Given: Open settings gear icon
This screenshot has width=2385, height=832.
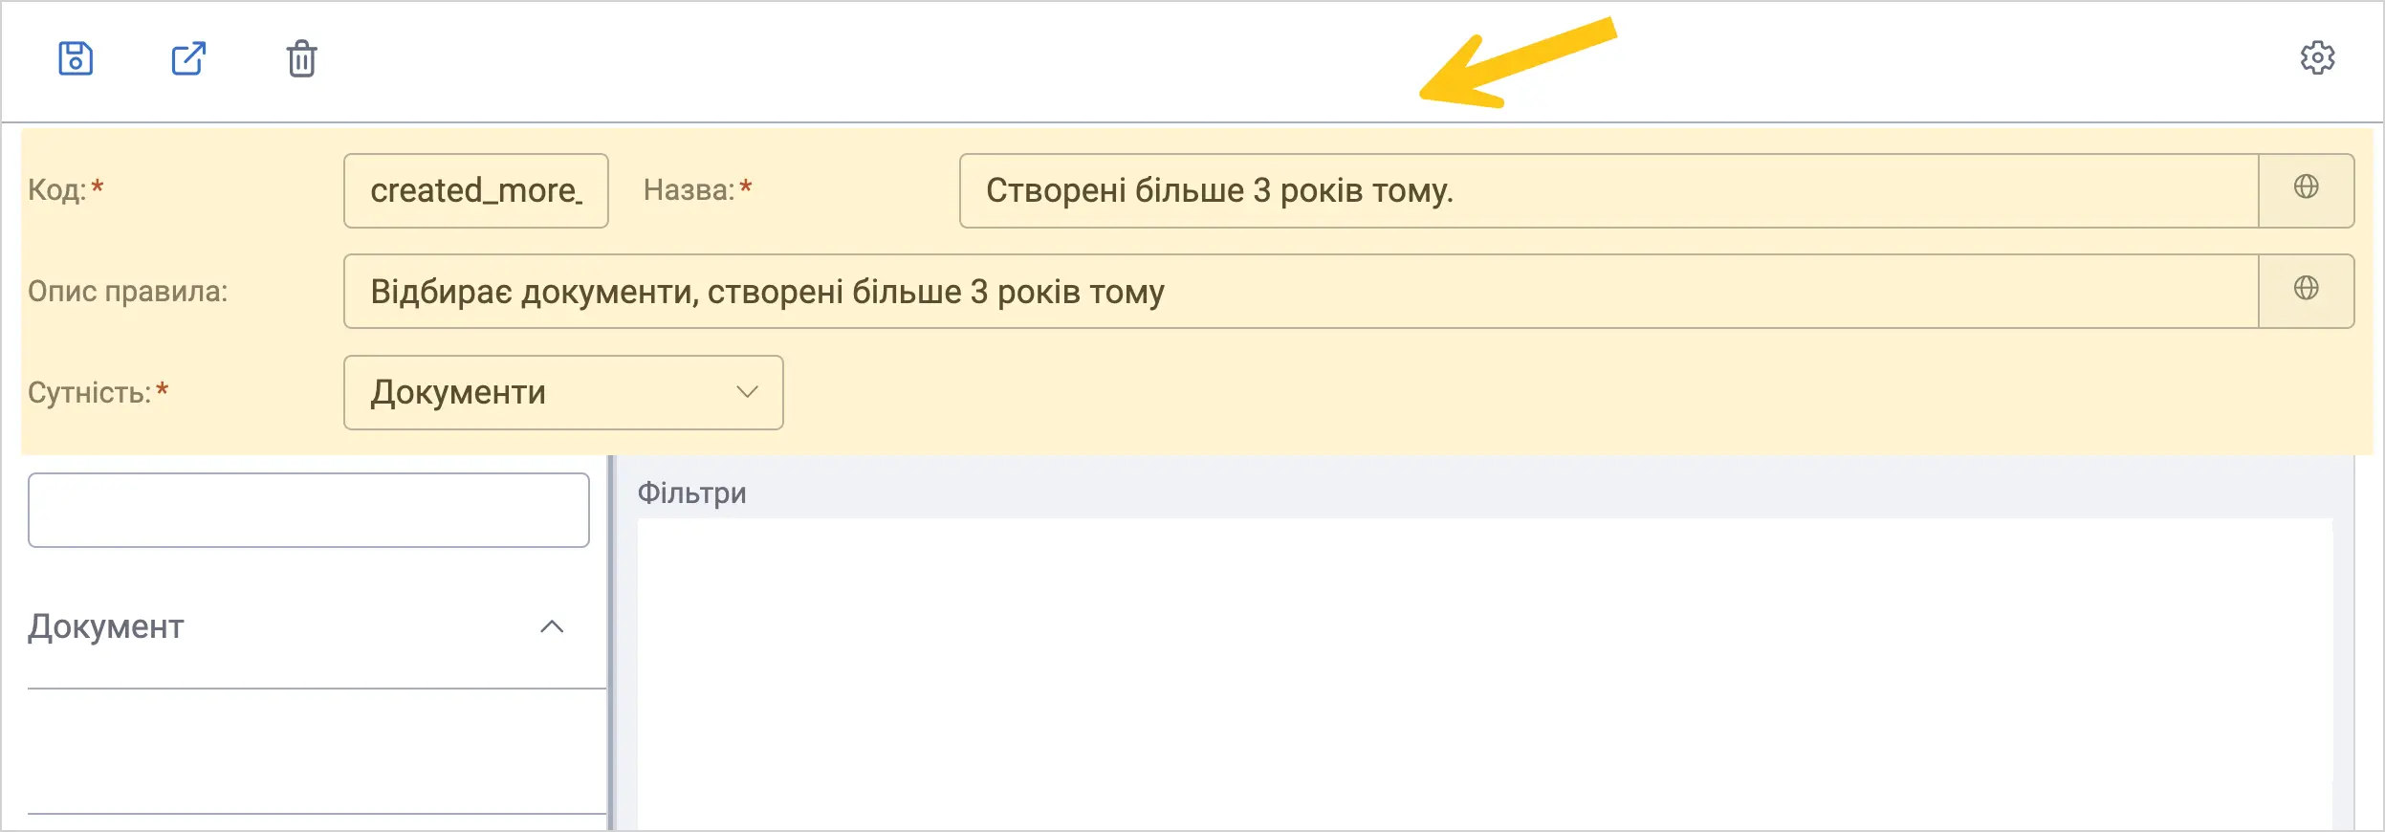Looking at the screenshot, I should click(x=2317, y=57).
